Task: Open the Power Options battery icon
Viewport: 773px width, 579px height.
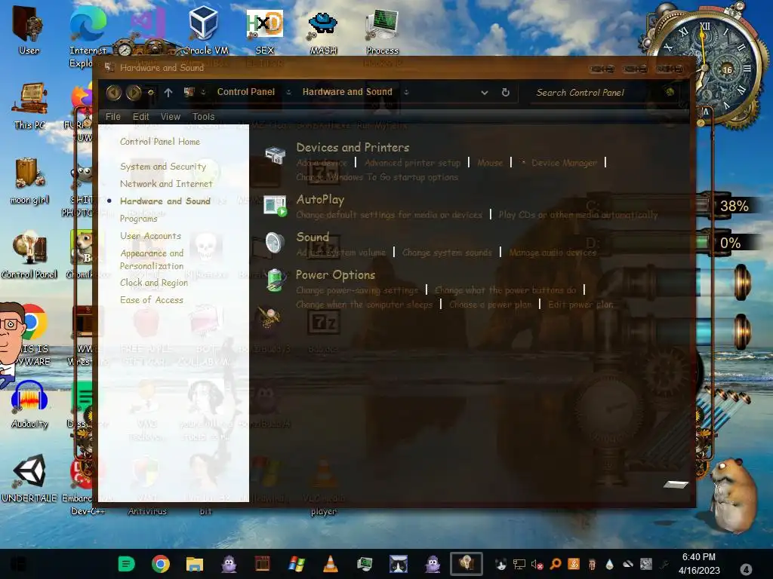Action: click(275, 280)
